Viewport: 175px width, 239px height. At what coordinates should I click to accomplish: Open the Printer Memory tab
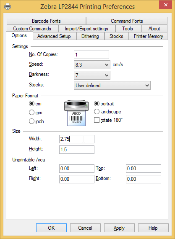point(148,36)
